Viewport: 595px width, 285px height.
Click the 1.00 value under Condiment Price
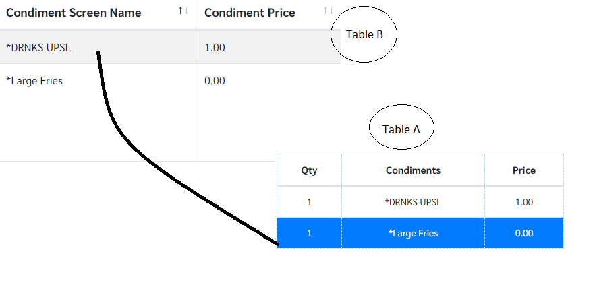click(x=215, y=48)
